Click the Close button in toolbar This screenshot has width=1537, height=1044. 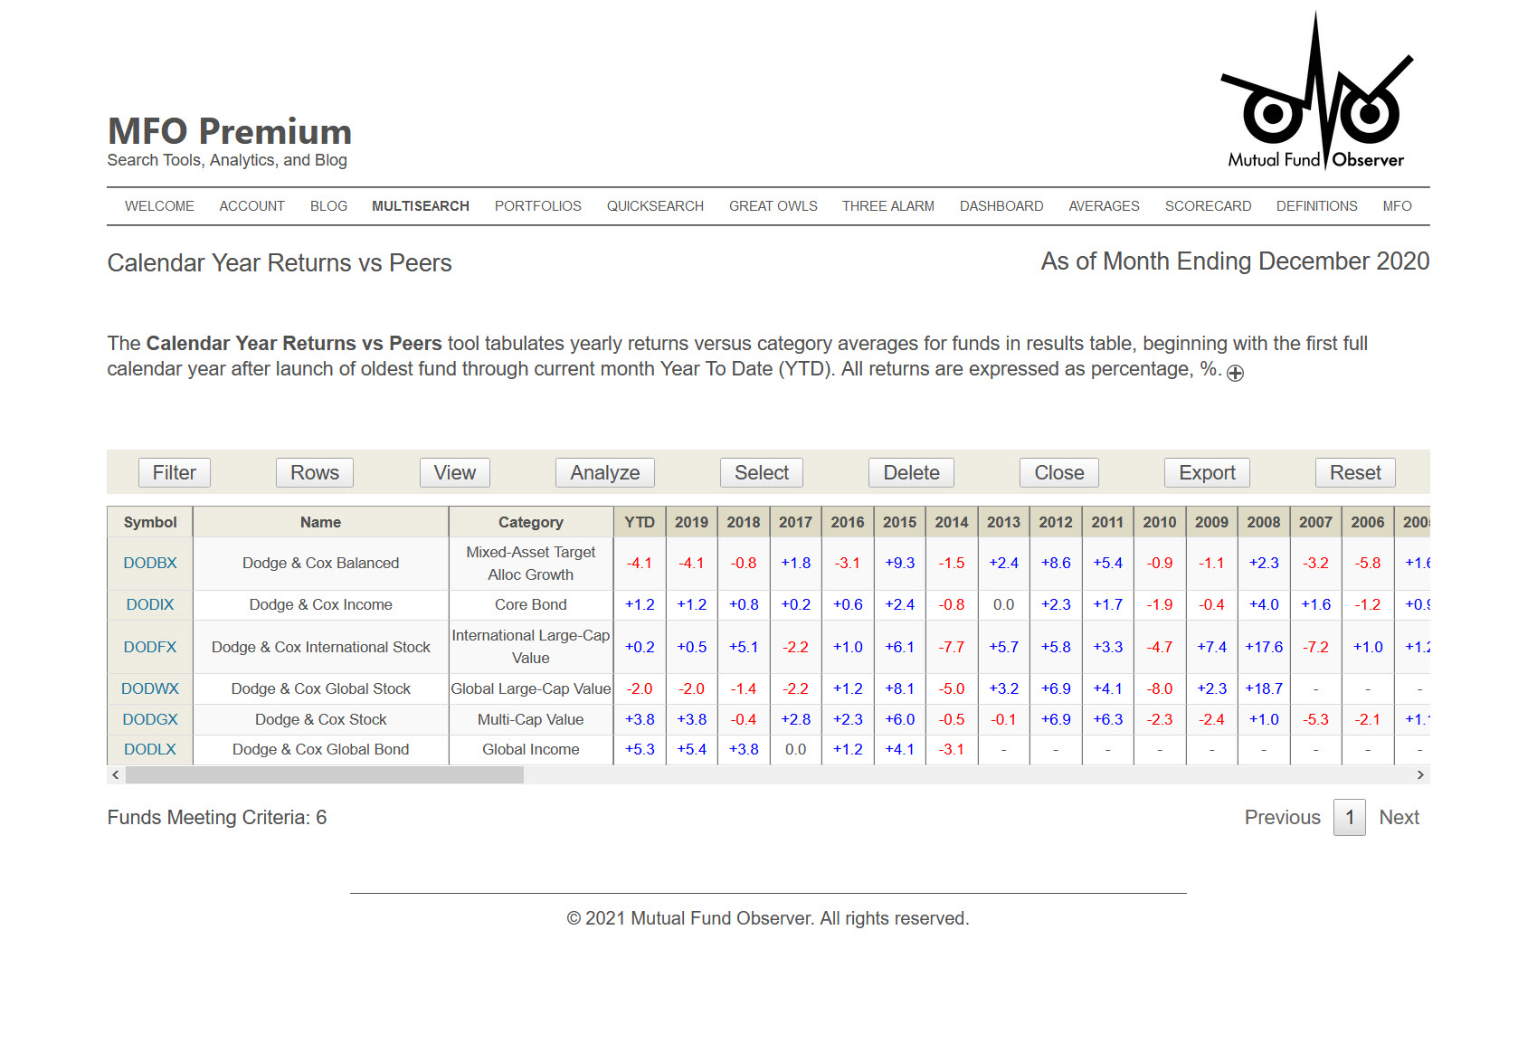(1059, 472)
